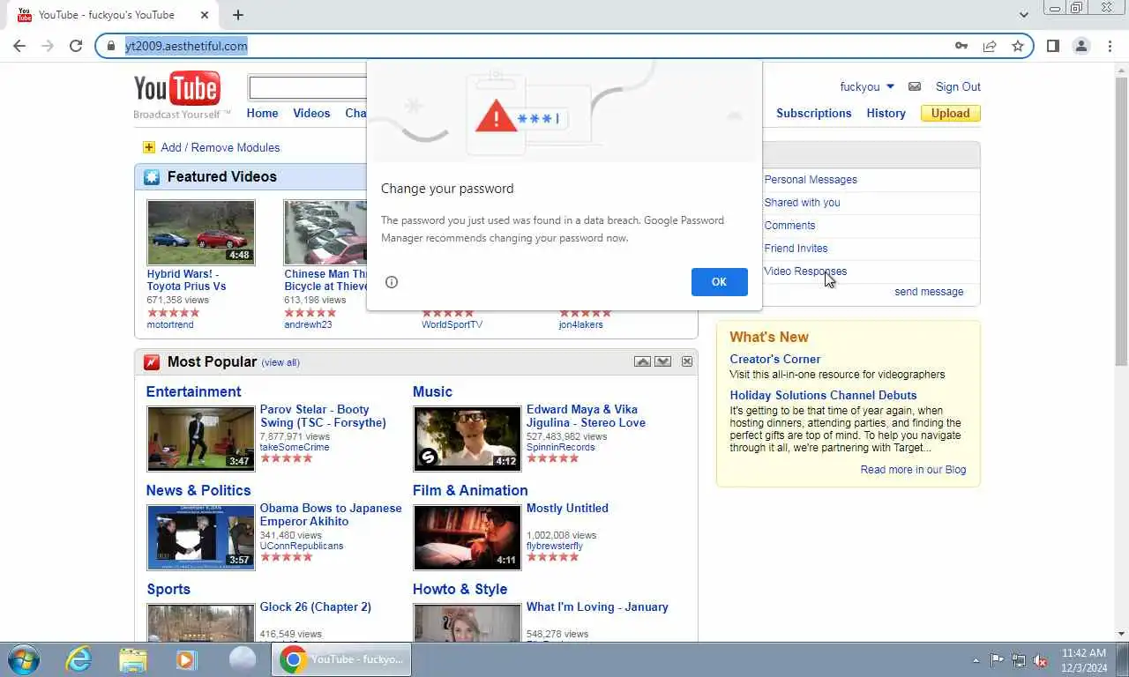Image resolution: width=1129 pixels, height=677 pixels.
Task: Click the YouTube logo
Action: pyautogui.click(x=176, y=89)
